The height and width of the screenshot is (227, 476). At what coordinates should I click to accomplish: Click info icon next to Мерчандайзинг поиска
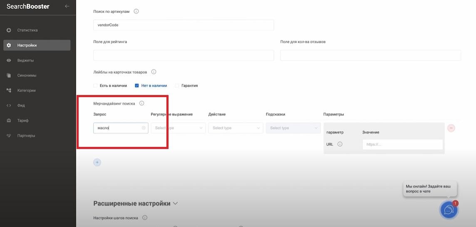coord(141,103)
